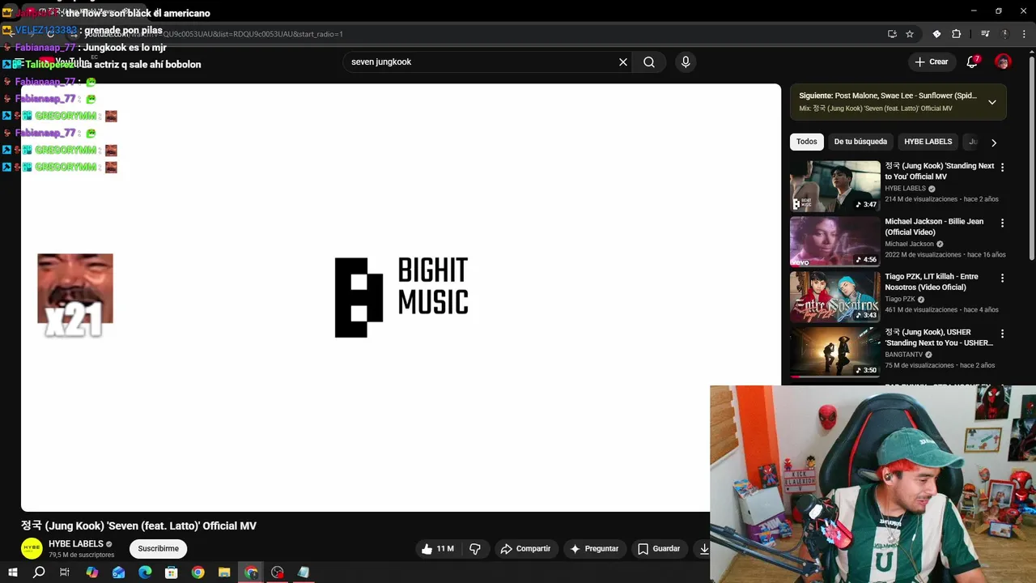
Task: Play the Entre Nosotros thumbnail (3:43)
Action: click(834, 296)
